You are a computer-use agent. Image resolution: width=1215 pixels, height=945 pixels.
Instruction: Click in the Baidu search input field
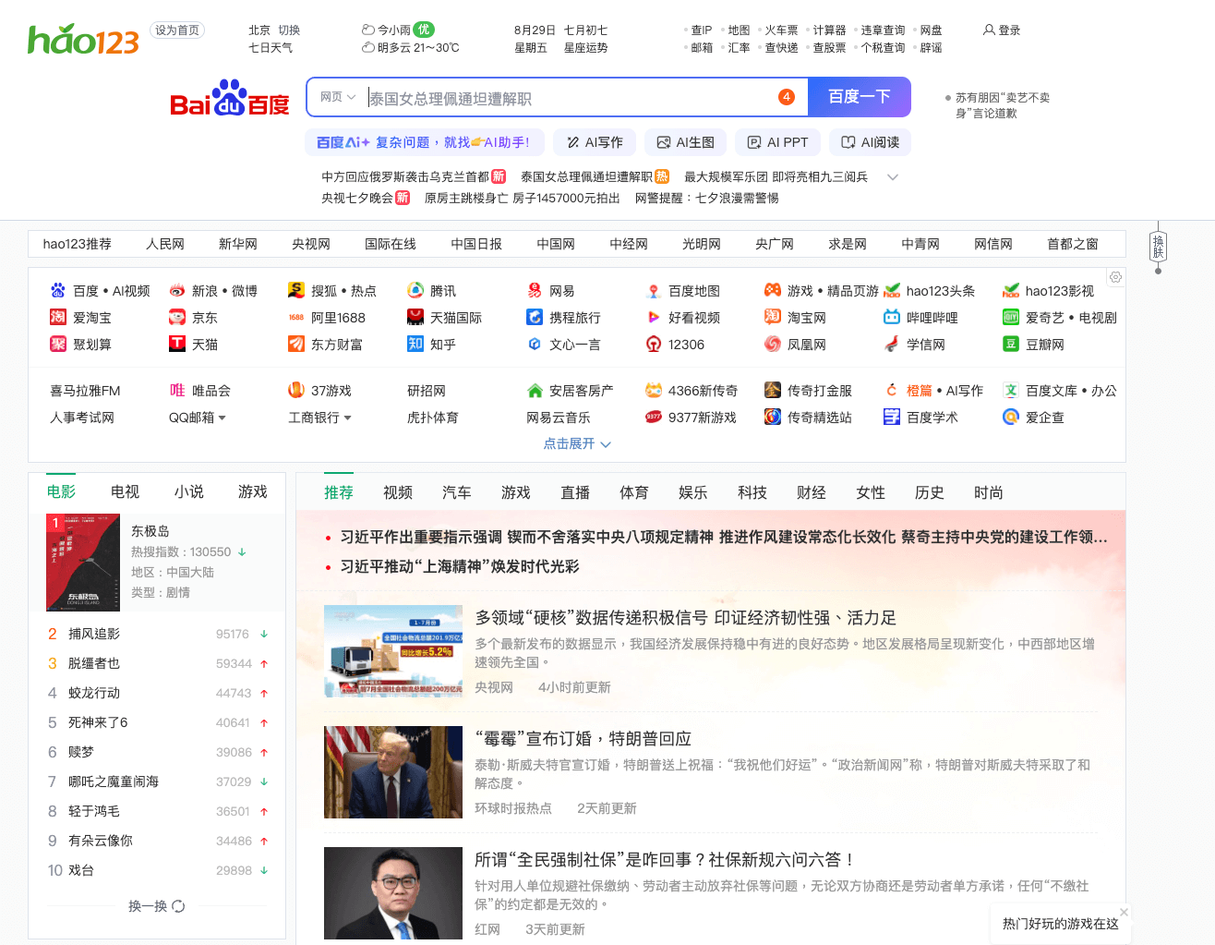click(x=568, y=98)
